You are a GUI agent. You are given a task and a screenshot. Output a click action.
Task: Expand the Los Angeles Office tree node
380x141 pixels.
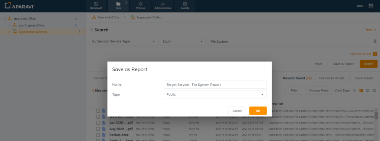point(10,25)
